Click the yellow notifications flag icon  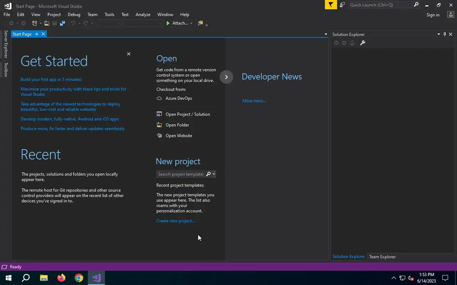(331, 5)
